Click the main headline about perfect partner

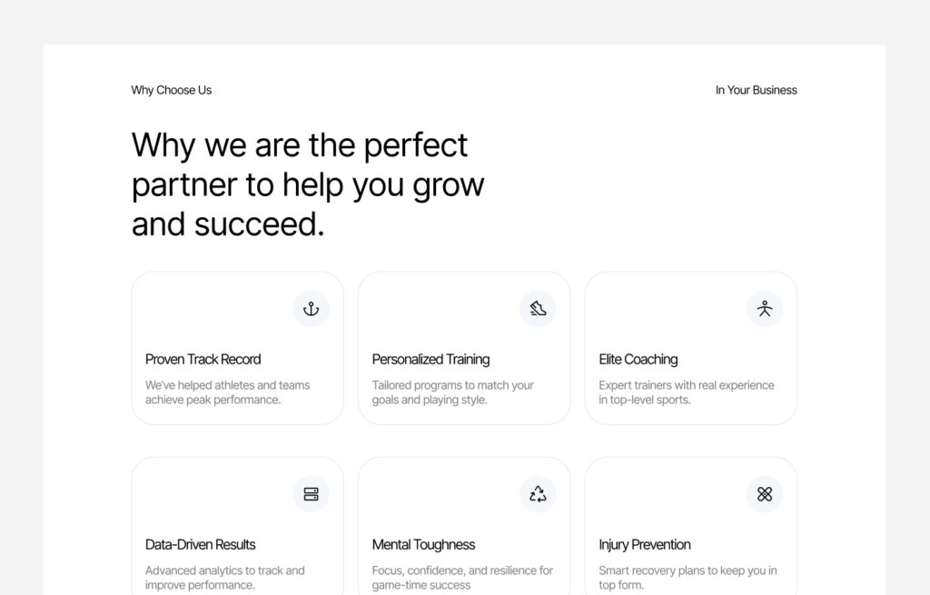[x=308, y=184]
